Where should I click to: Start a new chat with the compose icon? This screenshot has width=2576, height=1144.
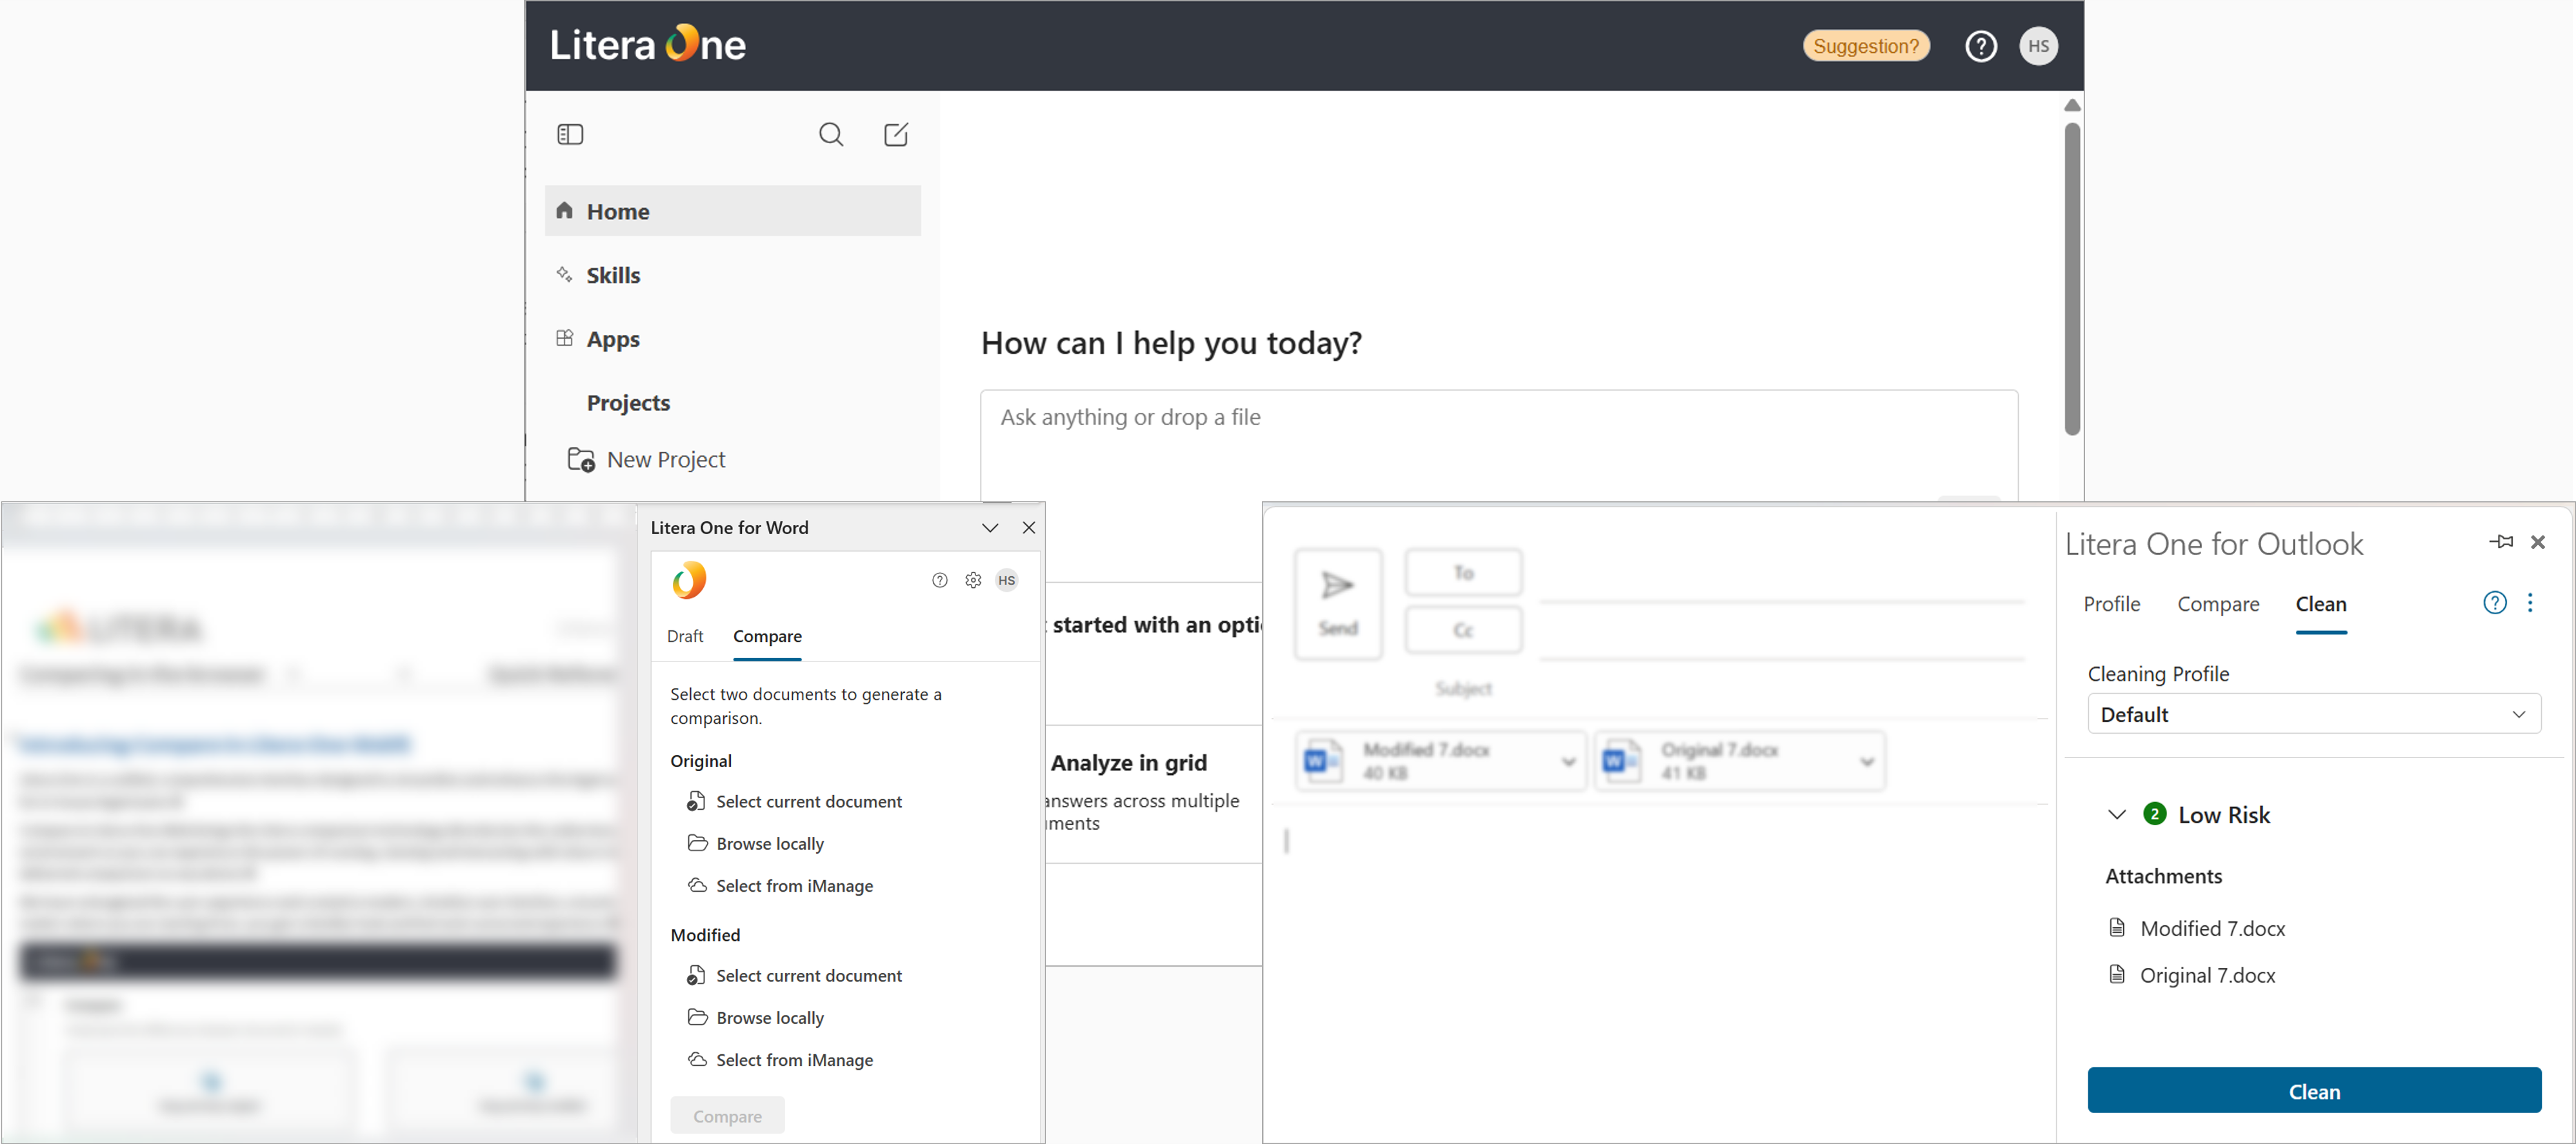896,134
